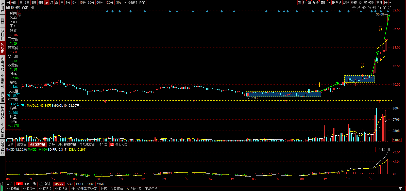Toggle the chart lock icon

click(x=379, y=8)
